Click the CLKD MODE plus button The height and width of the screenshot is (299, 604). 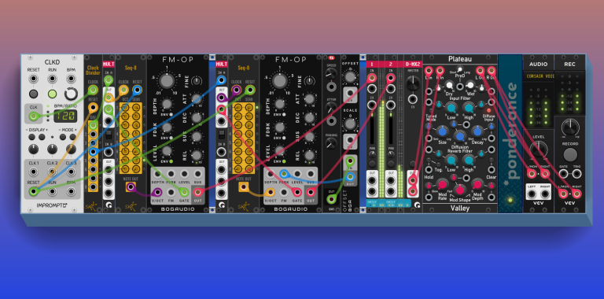(73, 138)
